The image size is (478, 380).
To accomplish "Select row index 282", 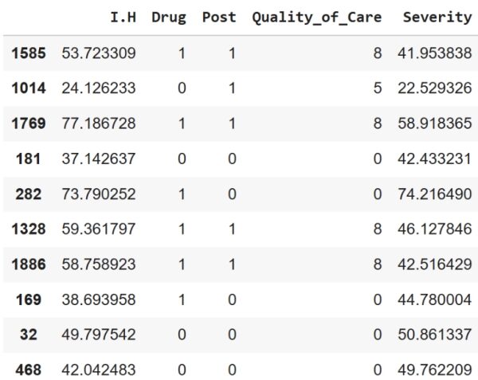I will click(28, 194).
